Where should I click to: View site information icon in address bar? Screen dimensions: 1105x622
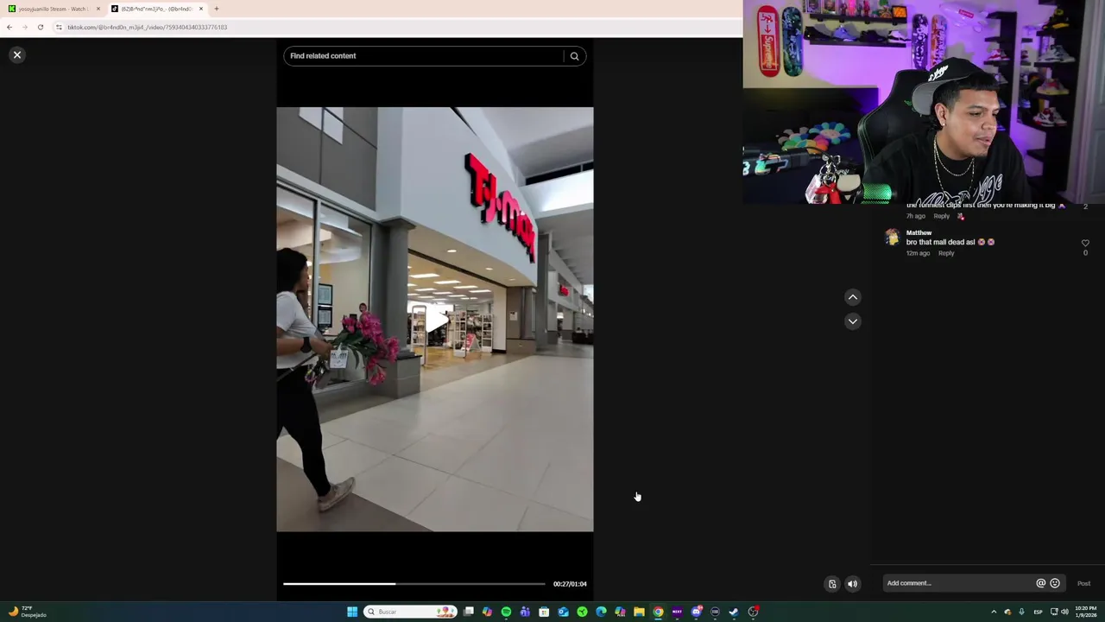coord(59,27)
